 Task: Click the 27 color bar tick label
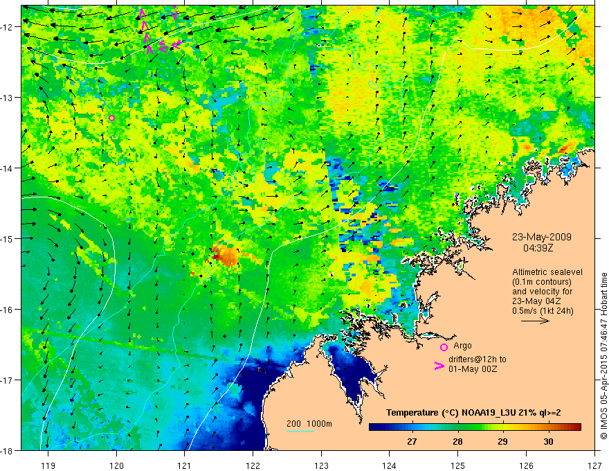(x=412, y=441)
